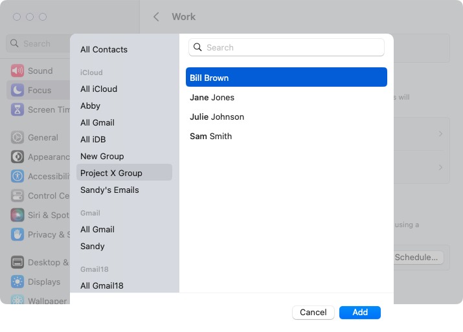
Task: Click the Appearance icon in sidebar
Action: click(17, 157)
